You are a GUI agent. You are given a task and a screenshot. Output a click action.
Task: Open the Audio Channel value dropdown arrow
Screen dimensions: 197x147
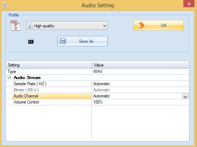[185, 96]
